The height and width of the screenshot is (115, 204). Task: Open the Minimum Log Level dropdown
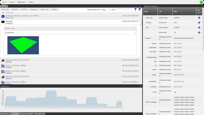coord(106,10)
